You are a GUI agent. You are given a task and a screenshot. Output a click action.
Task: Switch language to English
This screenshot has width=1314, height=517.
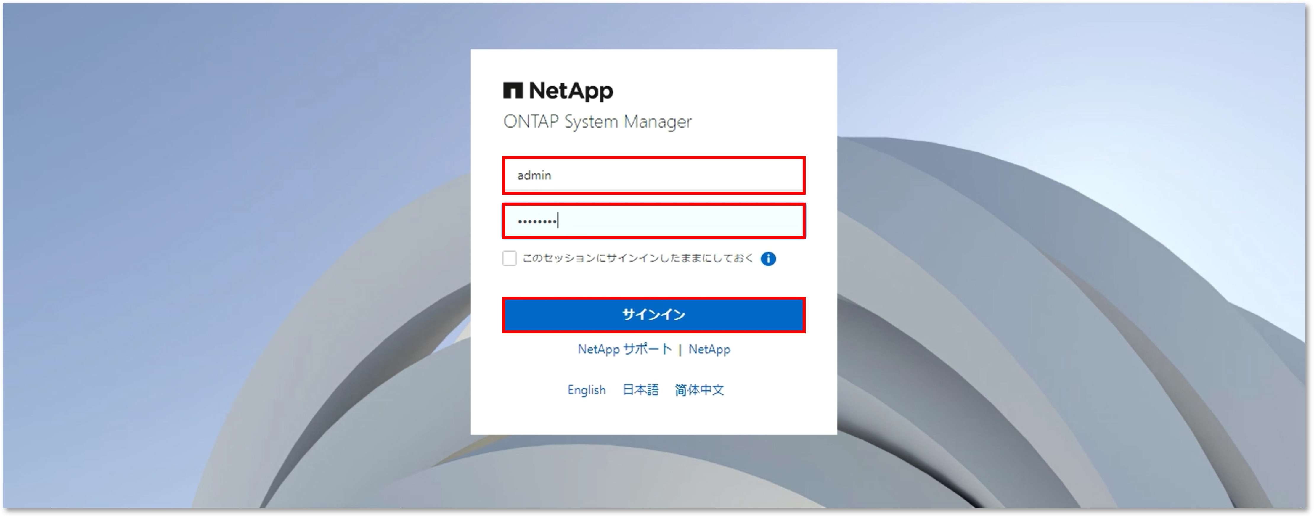point(586,390)
